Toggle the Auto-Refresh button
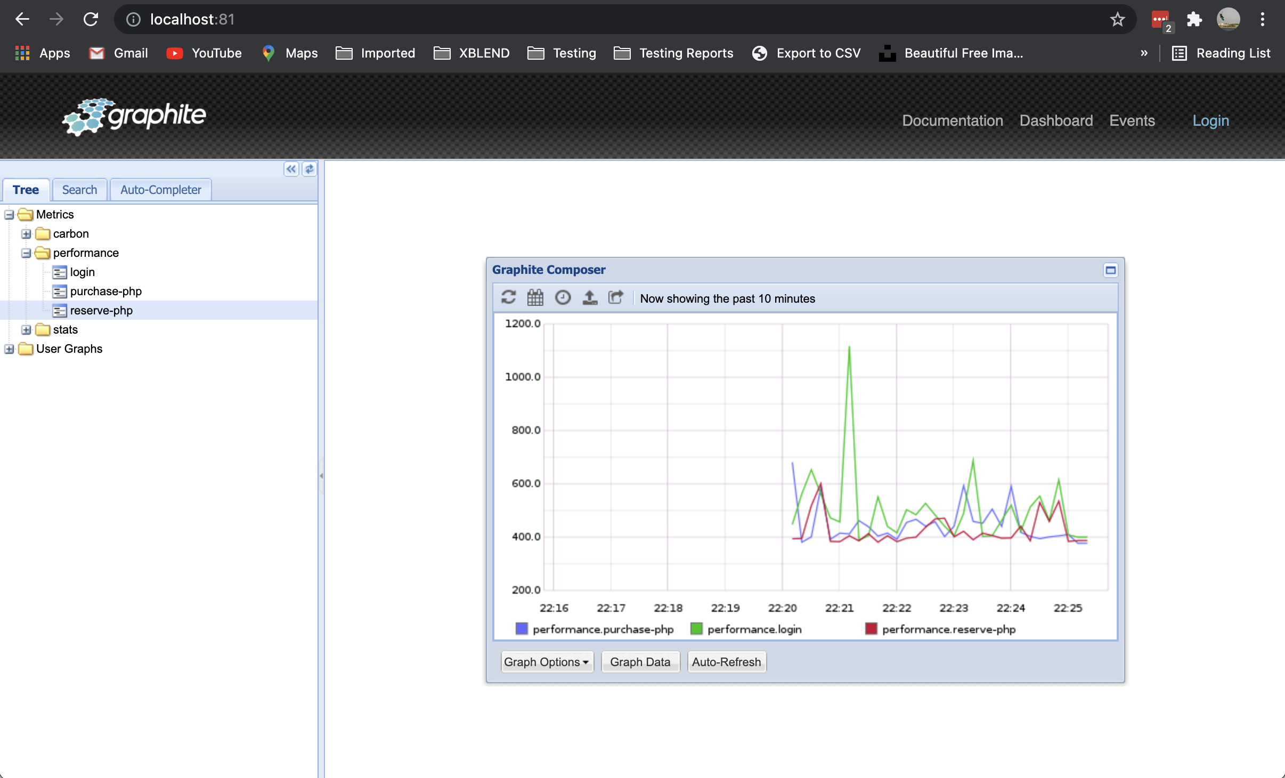This screenshot has width=1285, height=778. tap(727, 662)
